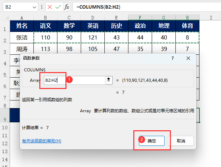Open formula bar options three-dot handle
Screen dimensions: 221x167
[42, 7]
